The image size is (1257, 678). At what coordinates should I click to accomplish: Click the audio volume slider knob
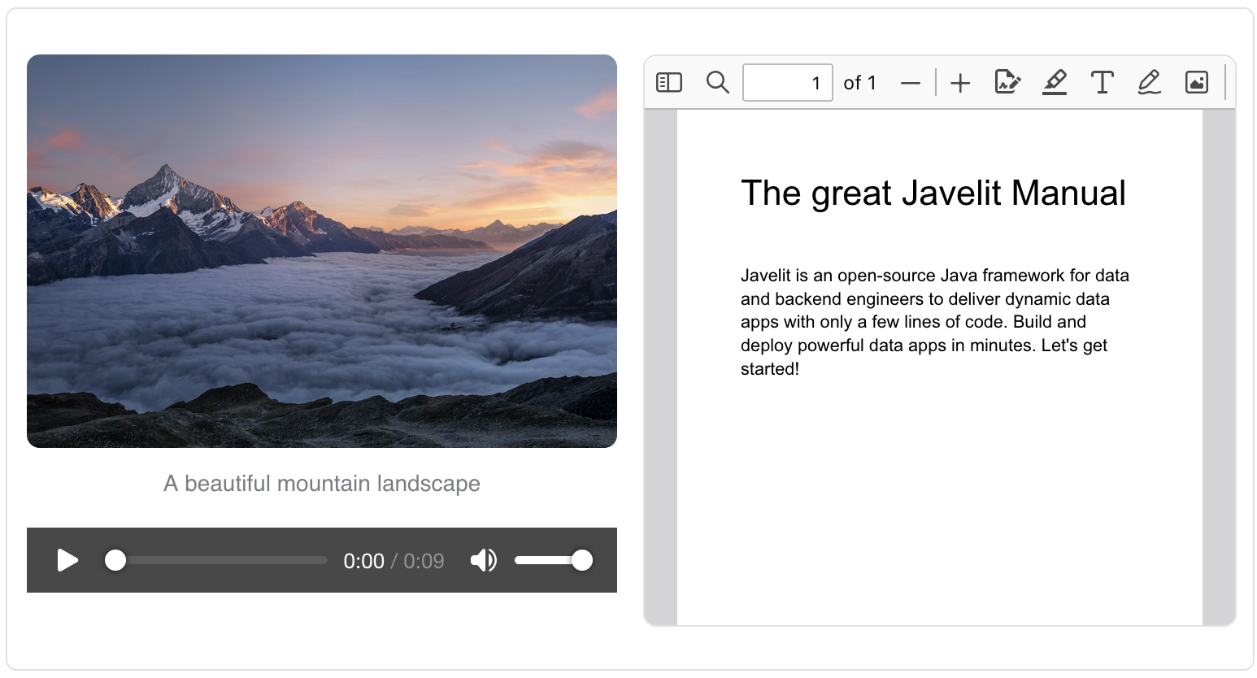(x=582, y=560)
